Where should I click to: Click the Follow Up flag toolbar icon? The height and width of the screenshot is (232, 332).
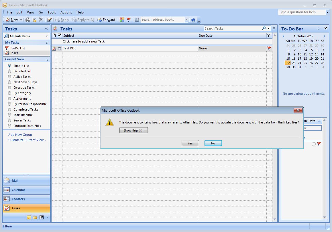click(x=128, y=20)
